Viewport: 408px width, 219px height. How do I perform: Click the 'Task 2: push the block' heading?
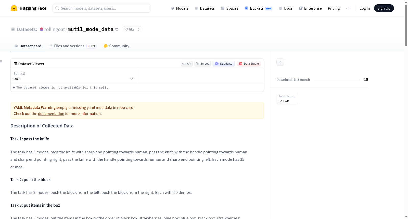pos(31,180)
